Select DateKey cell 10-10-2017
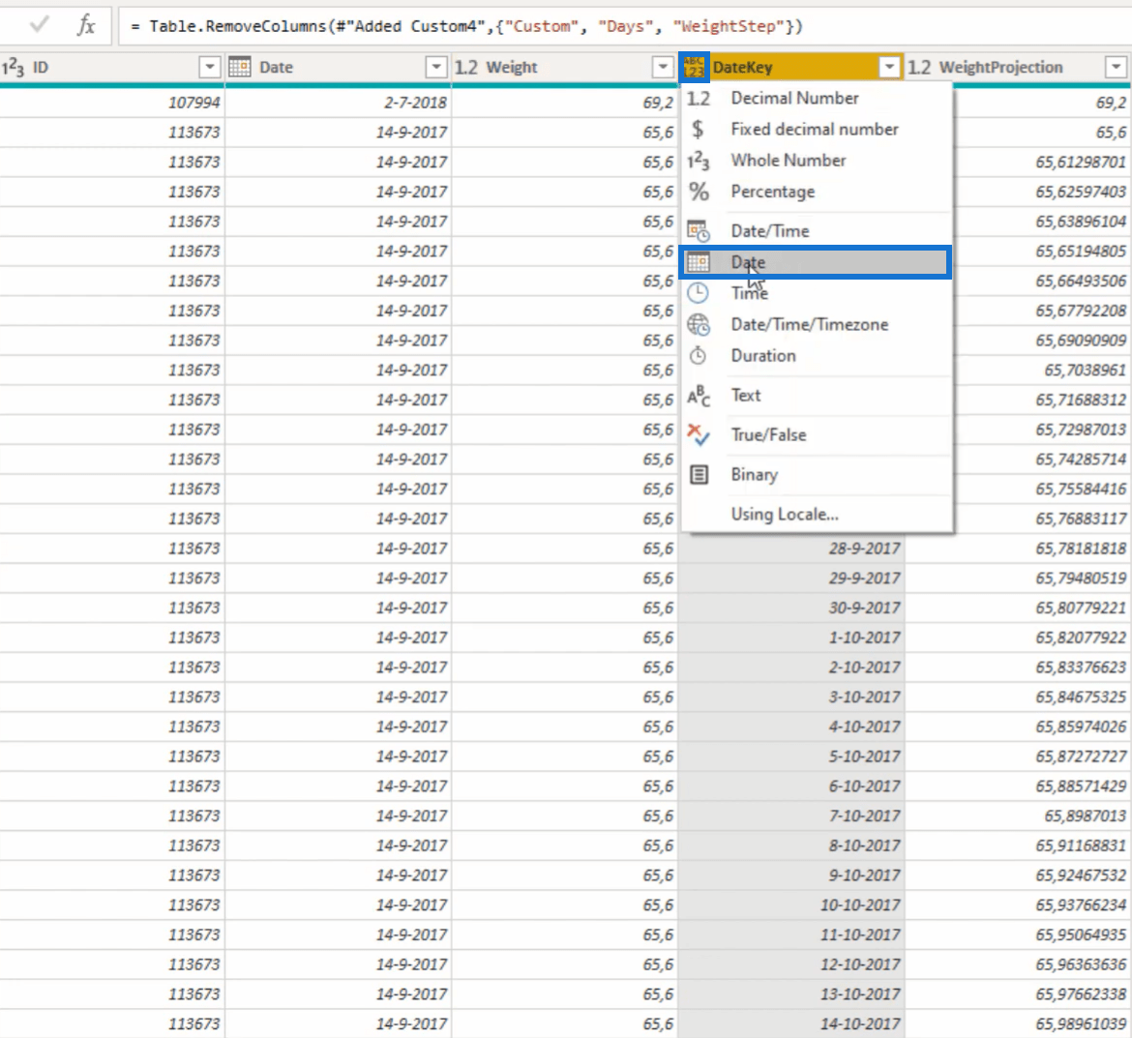Image resolution: width=1132 pixels, height=1038 pixels. point(791,905)
